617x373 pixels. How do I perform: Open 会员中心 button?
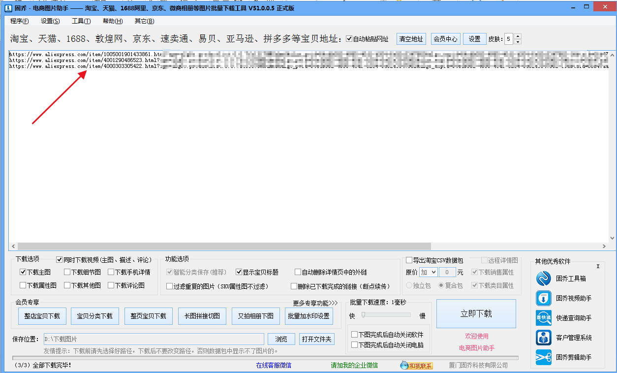pyautogui.click(x=445, y=39)
